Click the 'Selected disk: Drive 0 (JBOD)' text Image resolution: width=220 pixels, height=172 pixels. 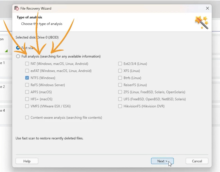coord(37,37)
